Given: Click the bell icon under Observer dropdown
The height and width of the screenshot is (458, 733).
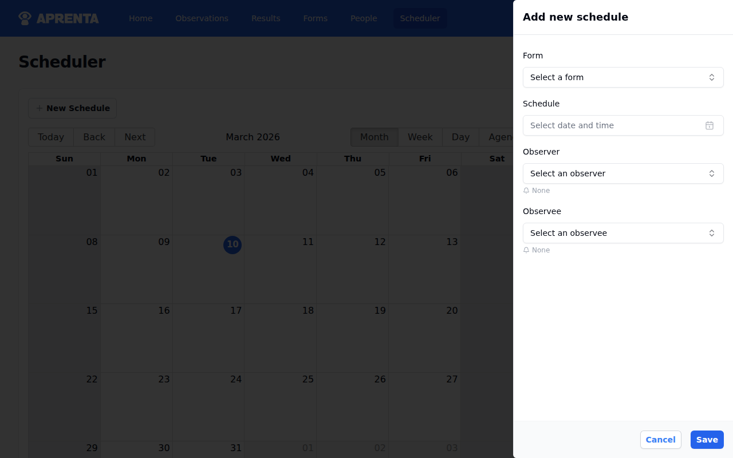Looking at the screenshot, I should [x=526, y=190].
